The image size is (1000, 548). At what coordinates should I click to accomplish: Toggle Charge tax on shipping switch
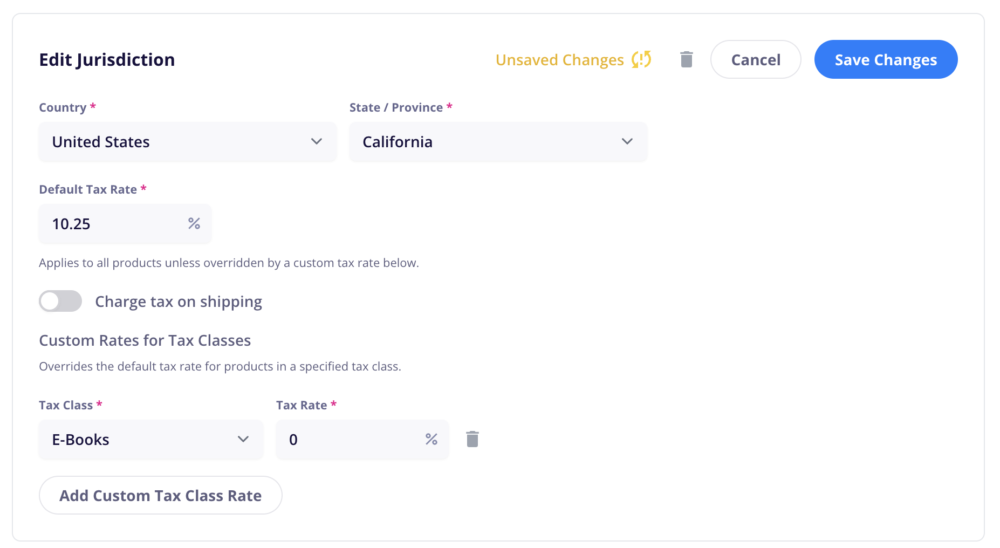60,301
